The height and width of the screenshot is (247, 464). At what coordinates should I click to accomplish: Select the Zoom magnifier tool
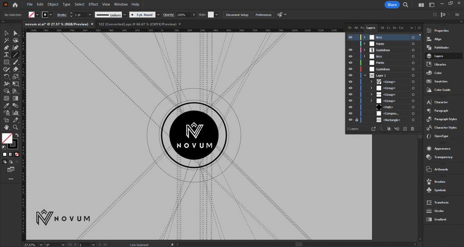(x=15, y=127)
